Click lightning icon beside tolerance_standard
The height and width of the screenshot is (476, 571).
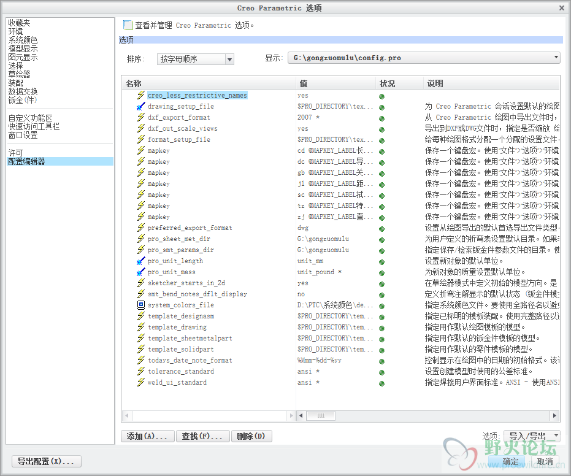coord(141,371)
